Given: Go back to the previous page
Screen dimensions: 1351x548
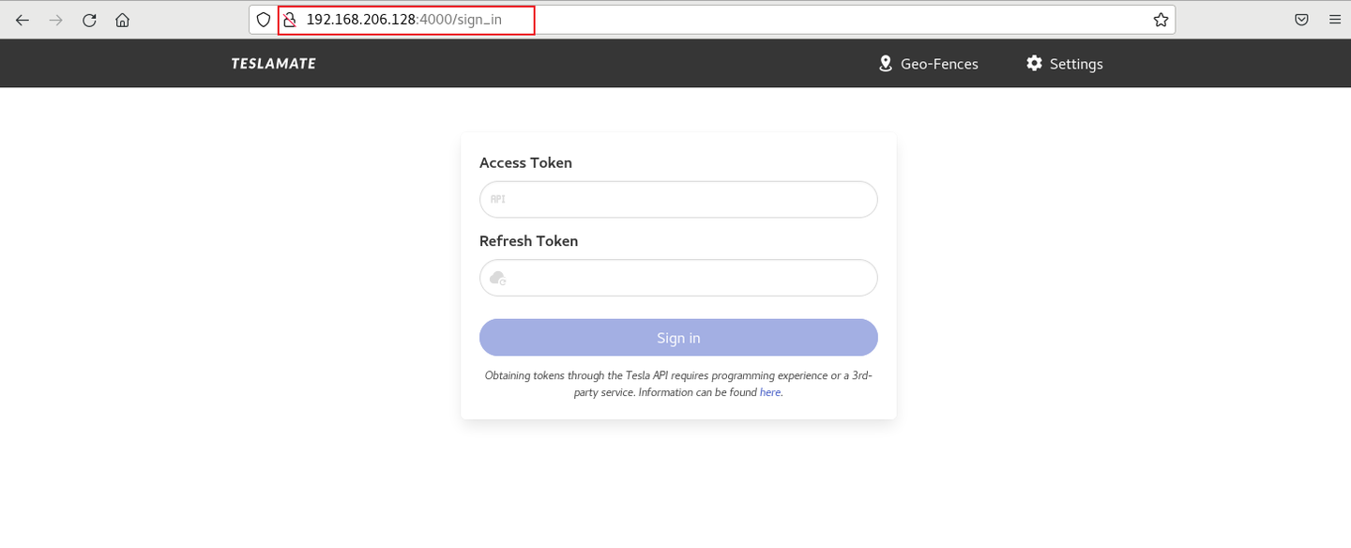Looking at the screenshot, I should click(23, 20).
